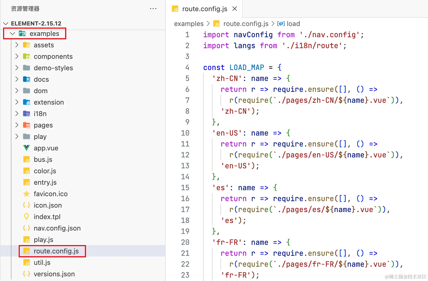
Task: Click the LOAD_MAP constant name in code
Action: [x=247, y=67]
